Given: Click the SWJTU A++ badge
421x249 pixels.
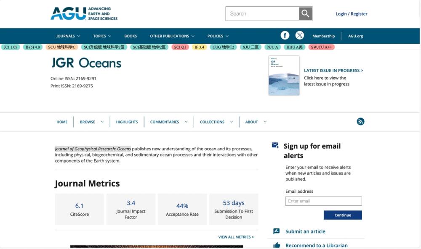Looking at the screenshot, I should tap(321, 47).
